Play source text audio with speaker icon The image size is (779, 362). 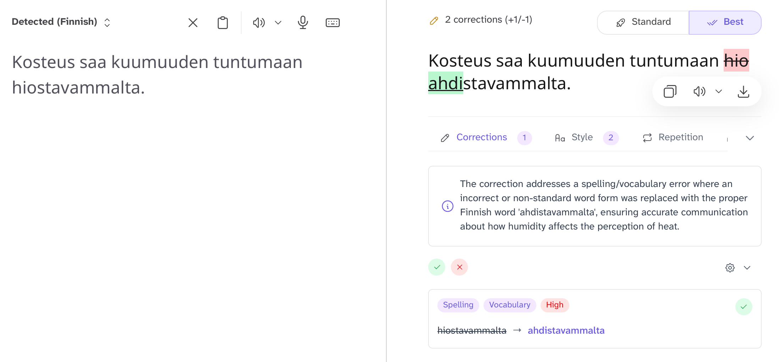click(259, 23)
